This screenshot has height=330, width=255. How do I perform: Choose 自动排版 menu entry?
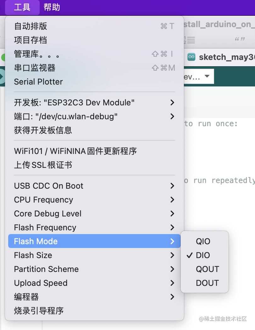tap(94, 26)
